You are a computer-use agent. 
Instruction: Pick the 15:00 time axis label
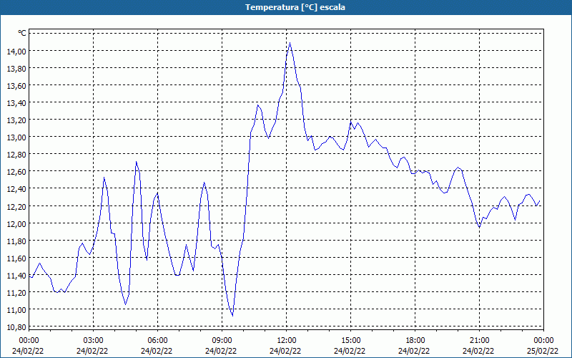pos(350,340)
